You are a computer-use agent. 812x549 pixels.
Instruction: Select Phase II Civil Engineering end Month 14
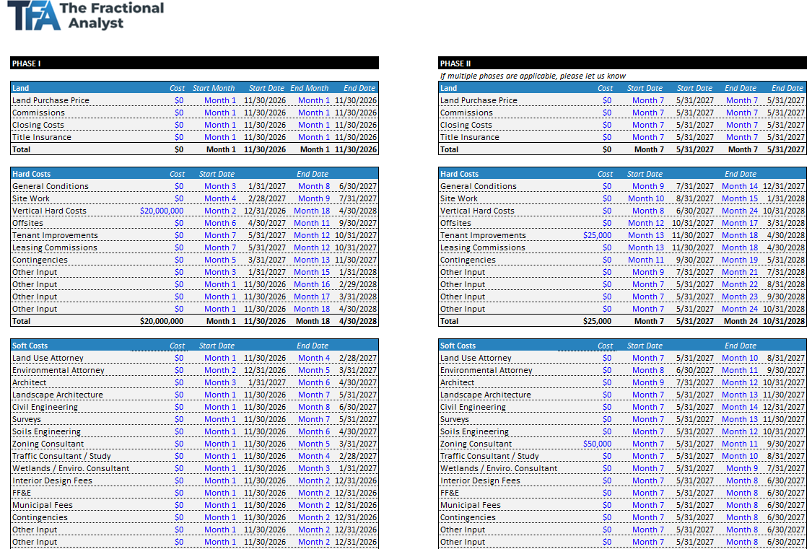(740, 407)
